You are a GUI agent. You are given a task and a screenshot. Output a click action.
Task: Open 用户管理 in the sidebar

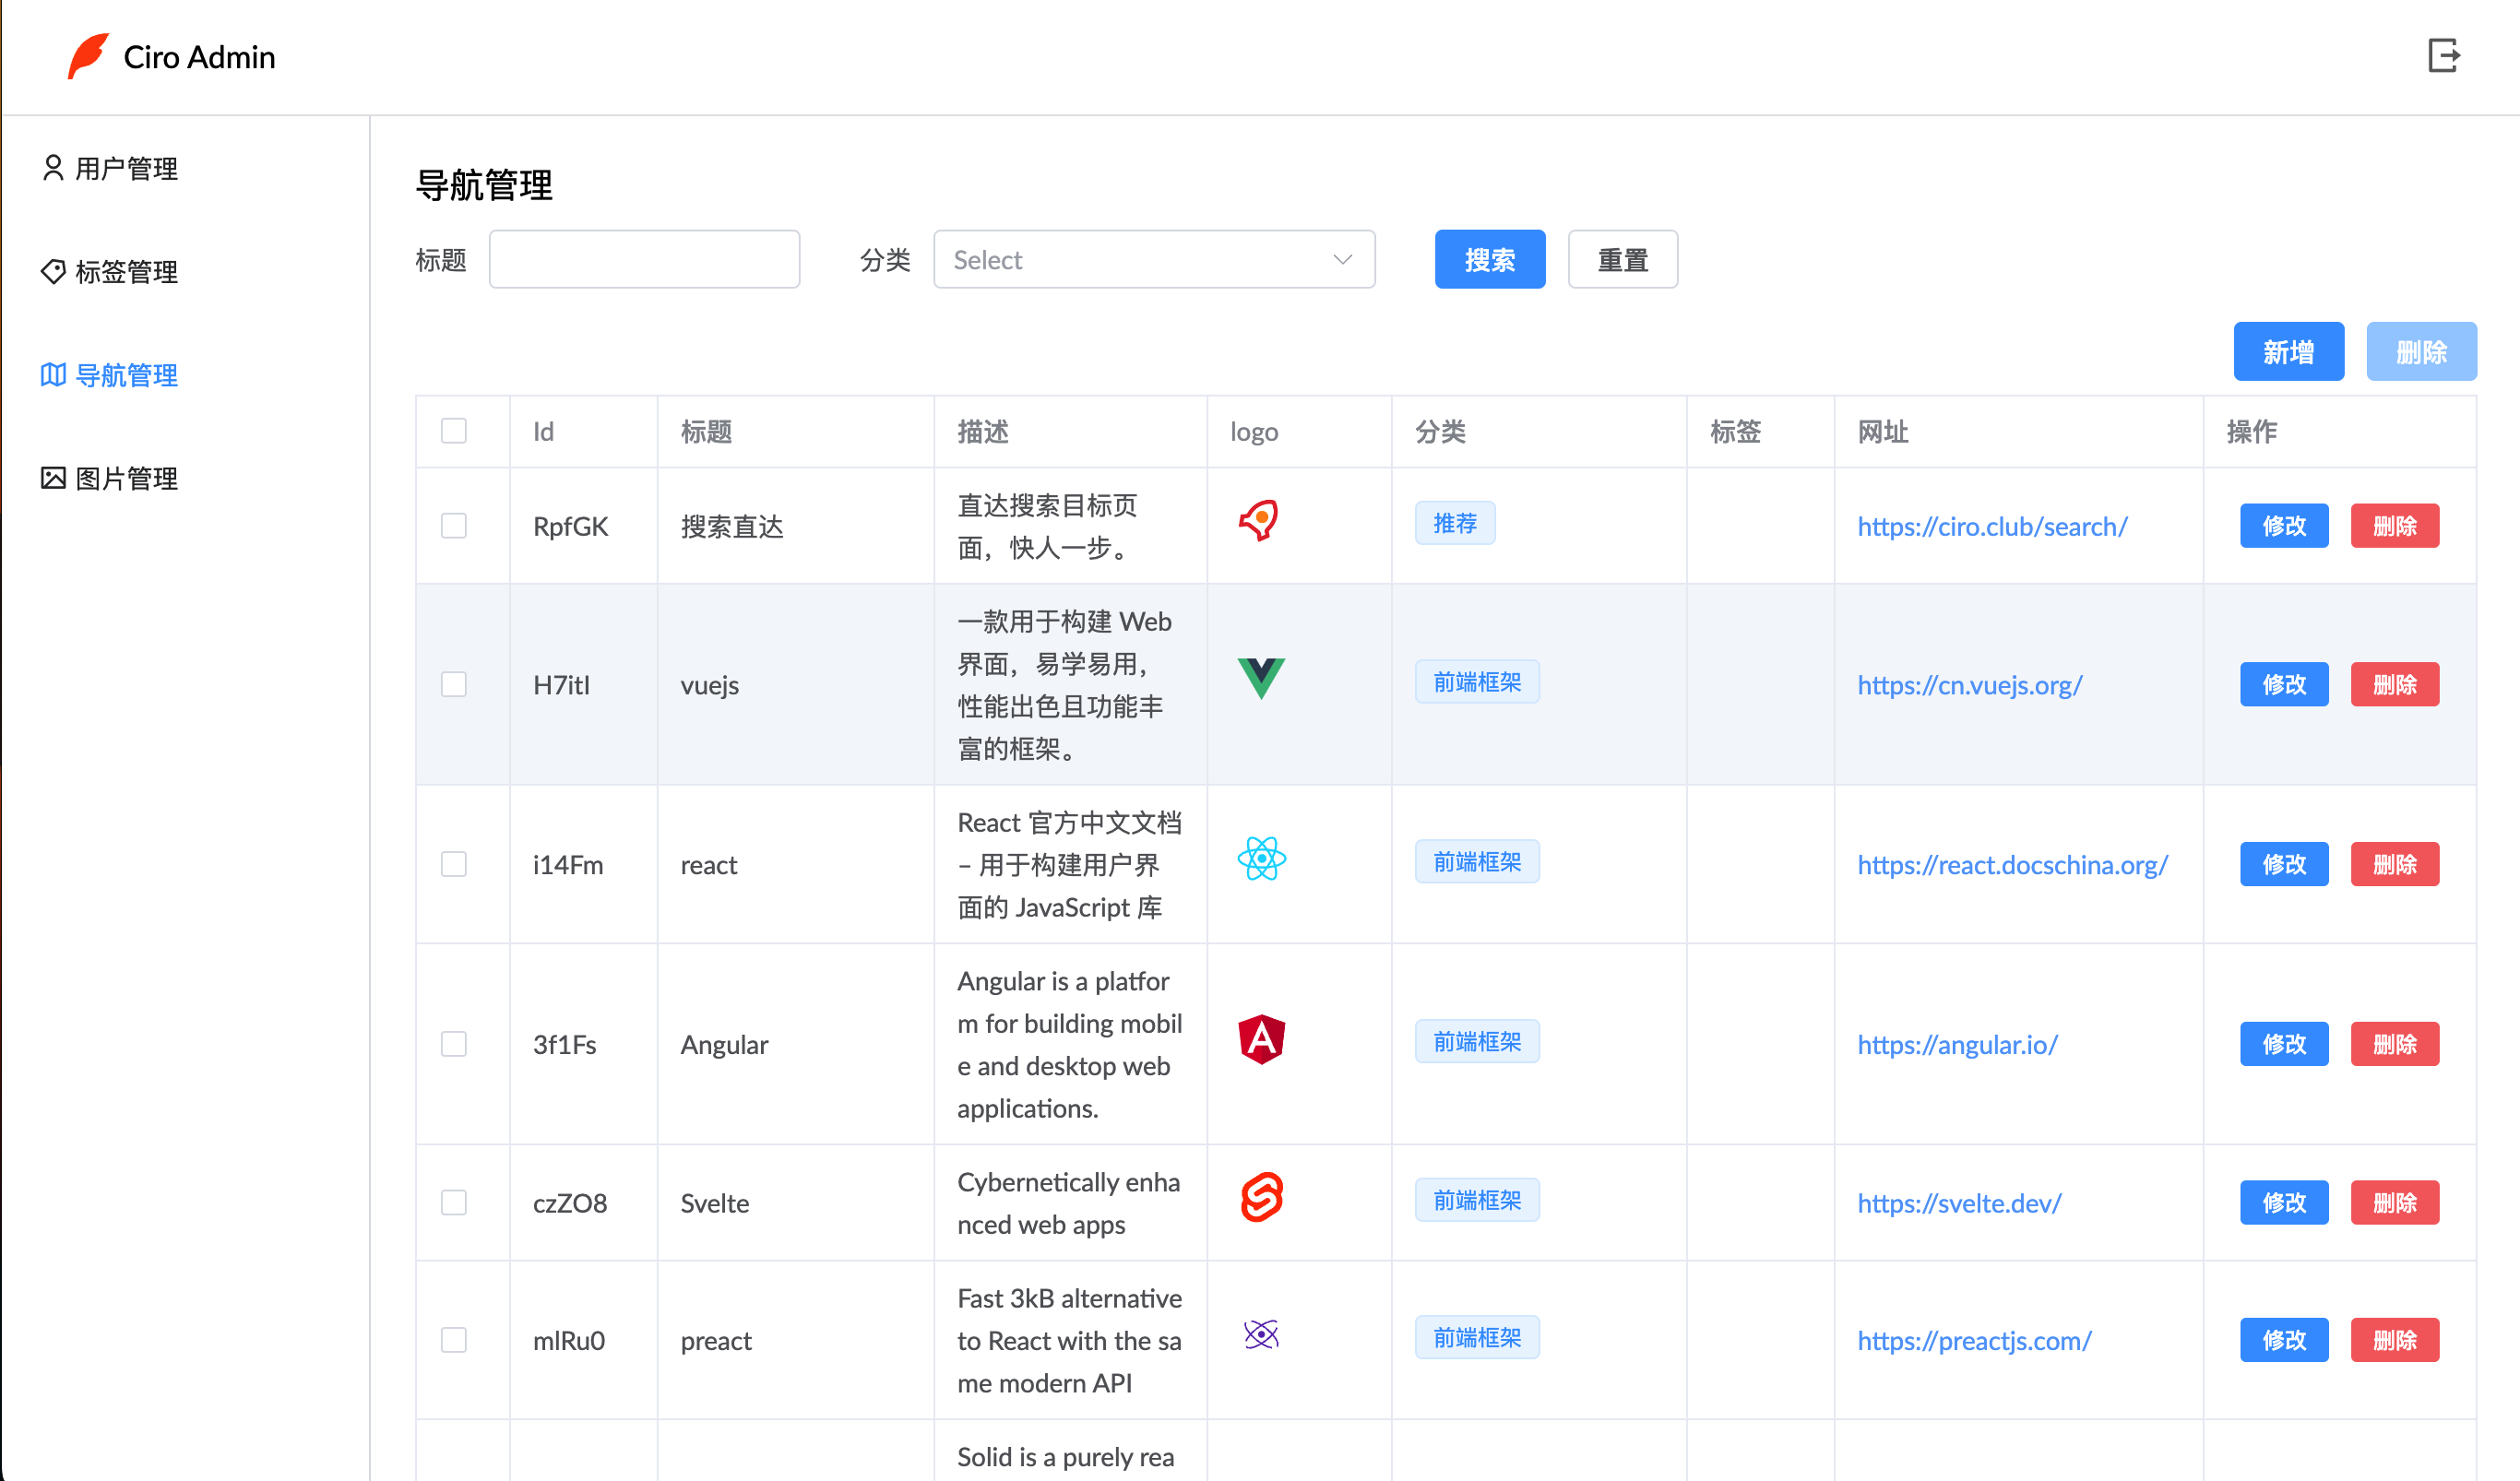click(x=110, y=168)
